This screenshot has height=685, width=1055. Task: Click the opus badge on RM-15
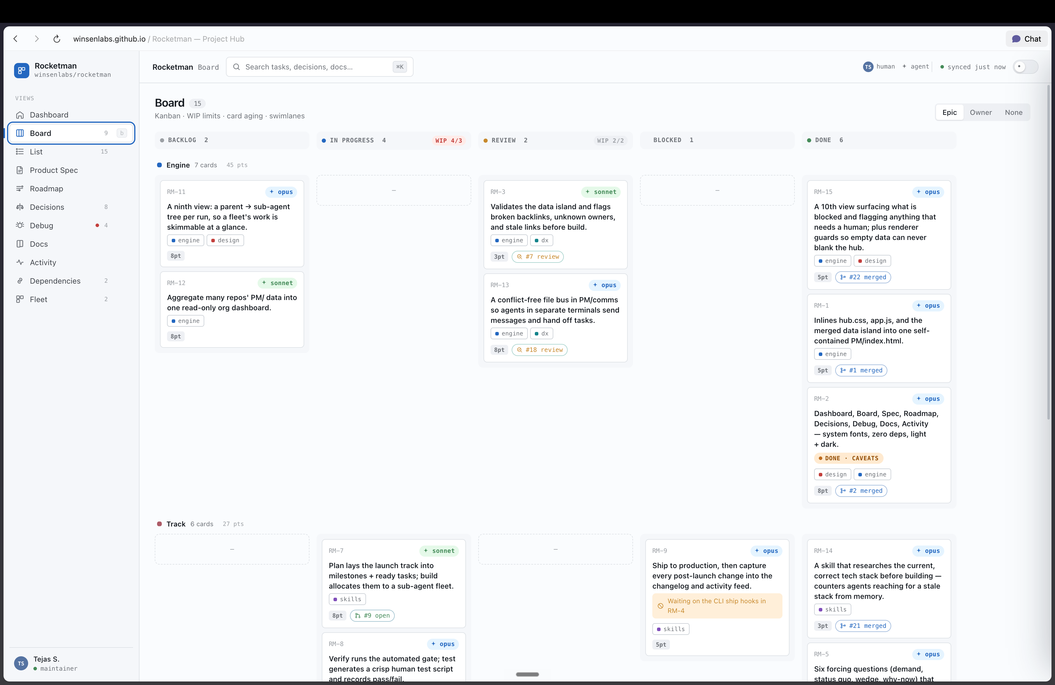(x=928, y=192)
